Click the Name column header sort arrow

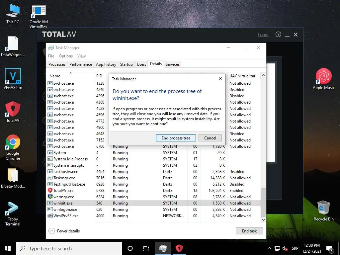click(x=70, y=73)
